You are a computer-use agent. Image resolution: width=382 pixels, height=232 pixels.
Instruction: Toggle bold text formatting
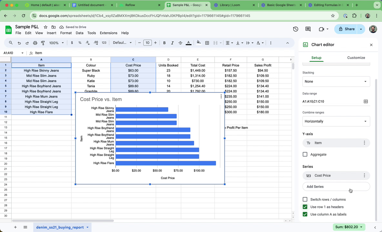click(x=164, y=43)
